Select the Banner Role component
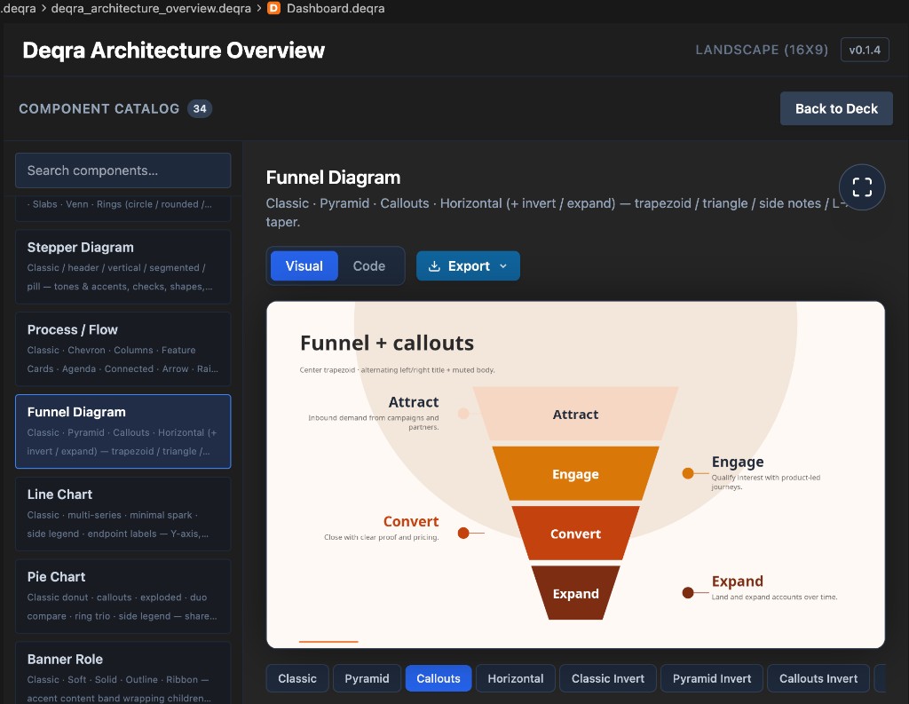 123,673
